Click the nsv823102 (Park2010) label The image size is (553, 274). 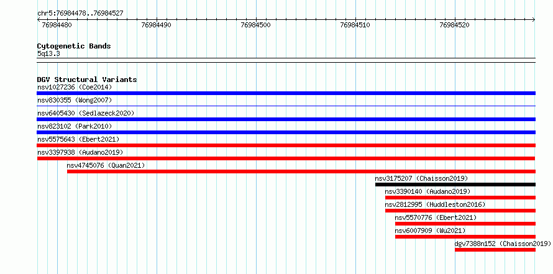click(x=75, y=126)
